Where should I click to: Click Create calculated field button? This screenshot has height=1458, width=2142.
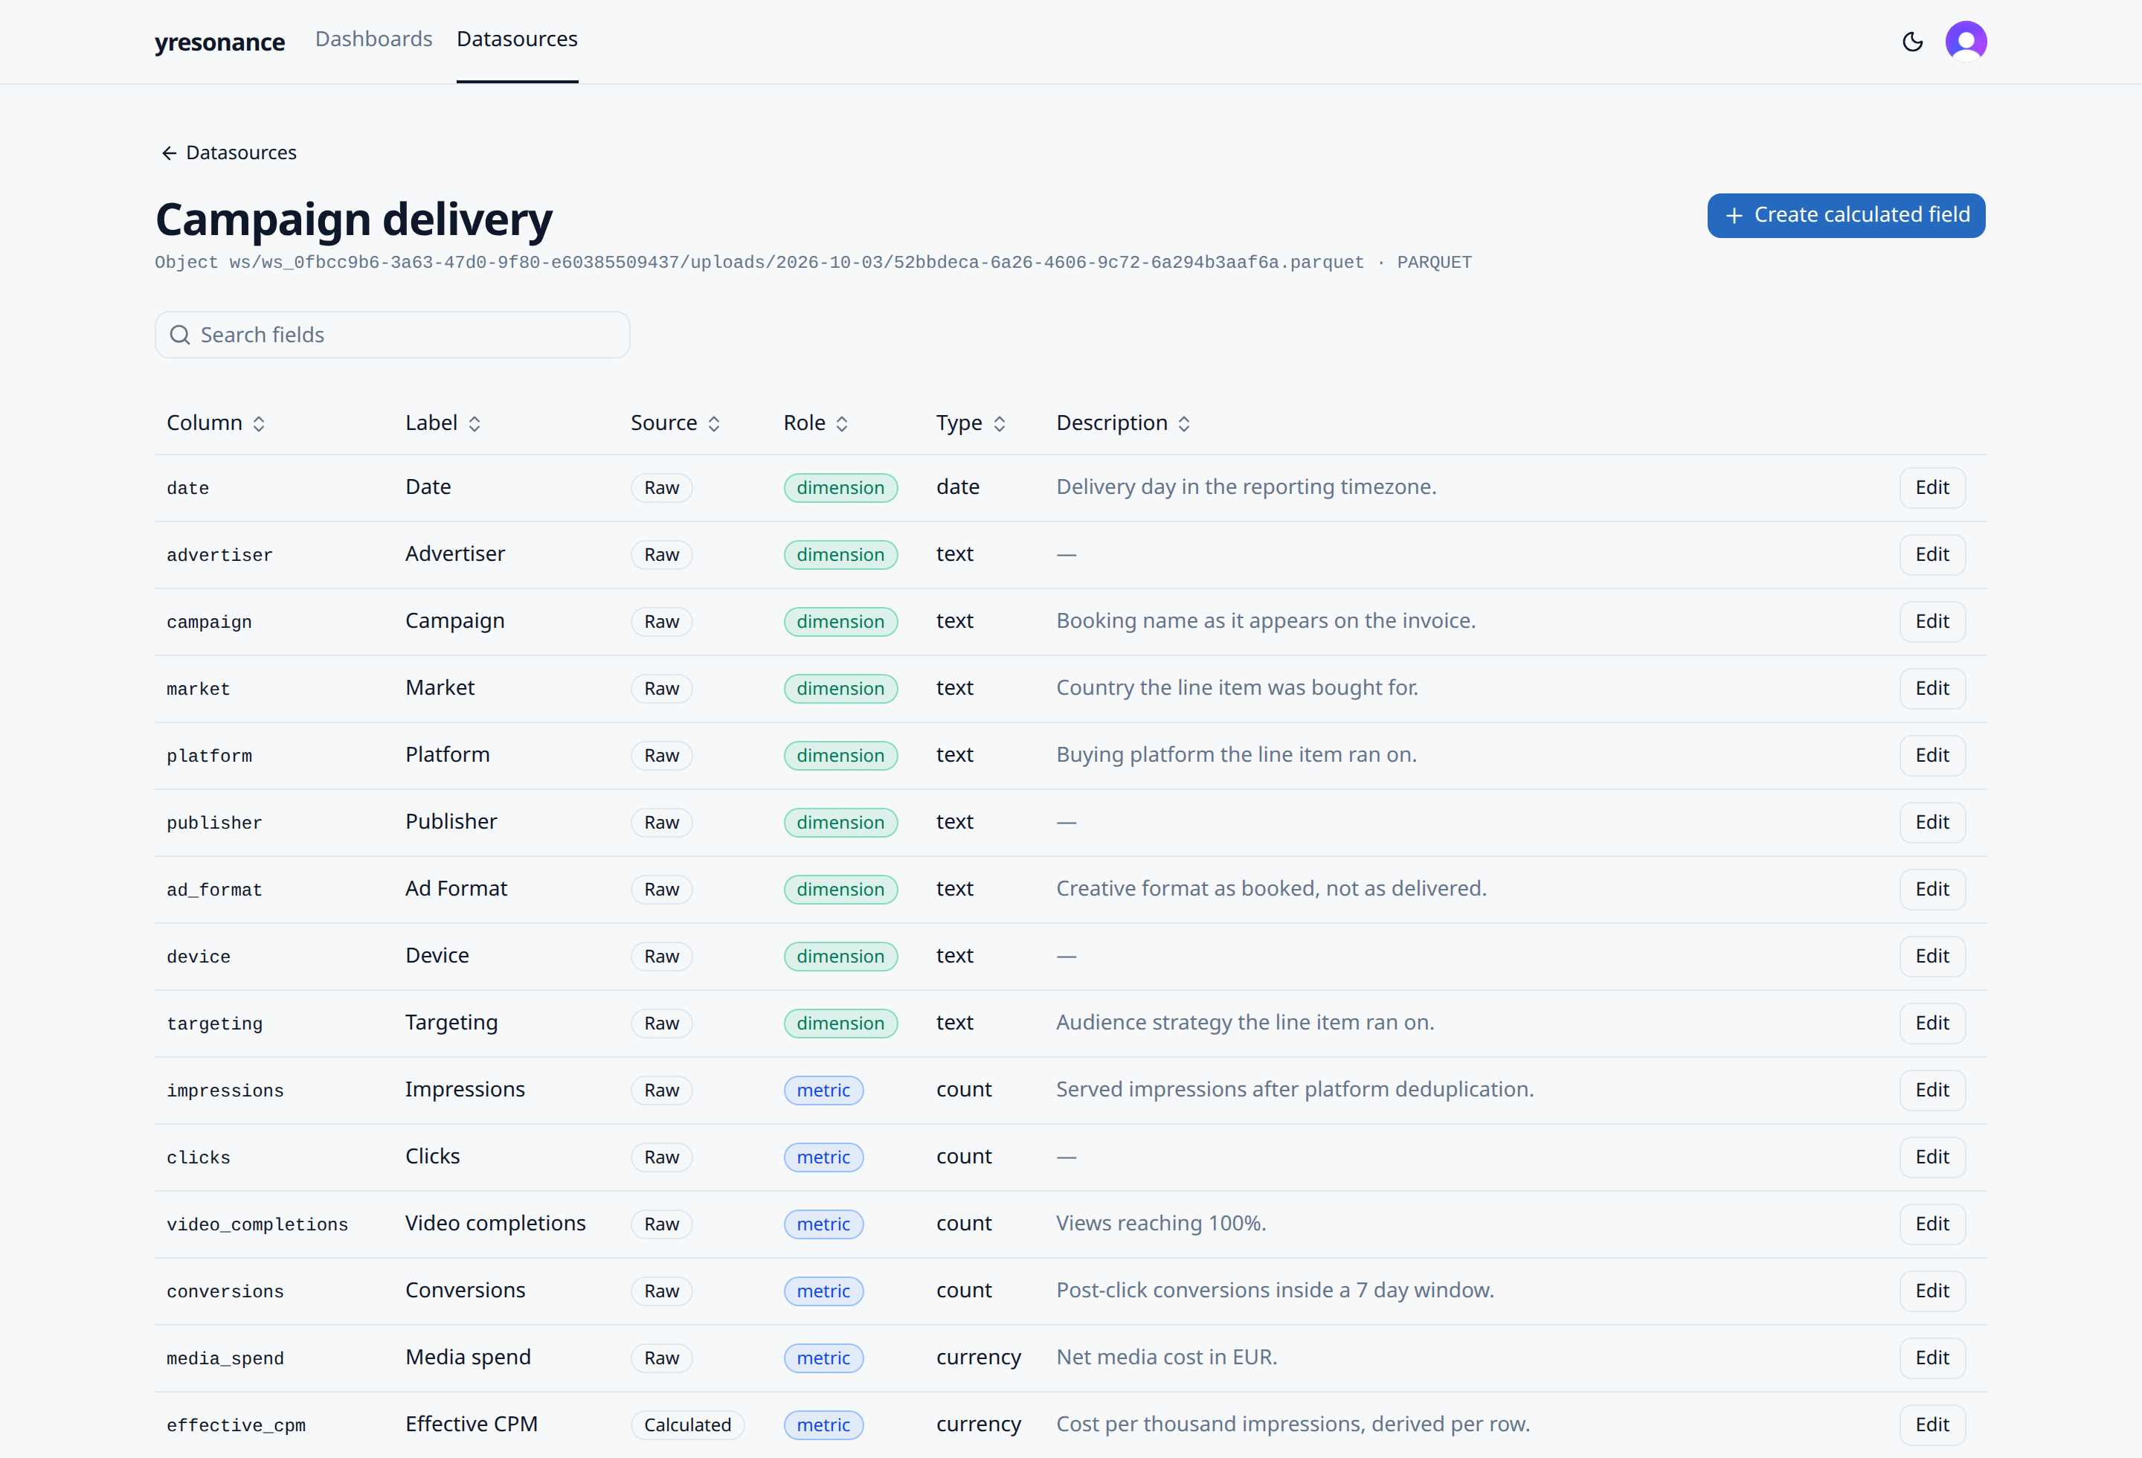tap(1846, 216)
